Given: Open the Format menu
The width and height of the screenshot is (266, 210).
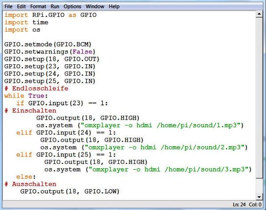Looking at the screenshot, I should (38, 7).
